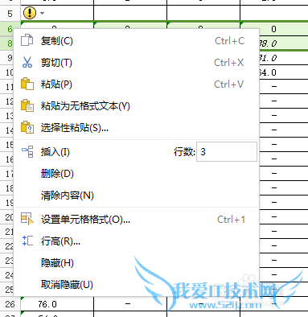Click the copy icon beside 复制(C)
Viewport: 308px width, 317px height.
coord(27,40)
